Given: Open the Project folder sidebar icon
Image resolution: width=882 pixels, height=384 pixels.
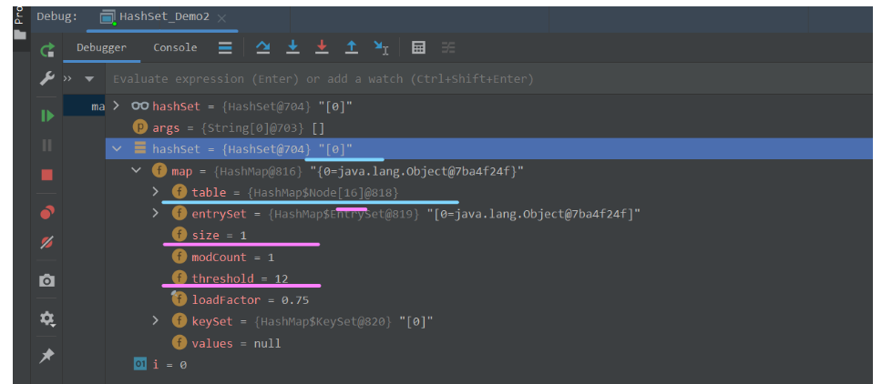Looking at the screenshot, I should (20, 35).
